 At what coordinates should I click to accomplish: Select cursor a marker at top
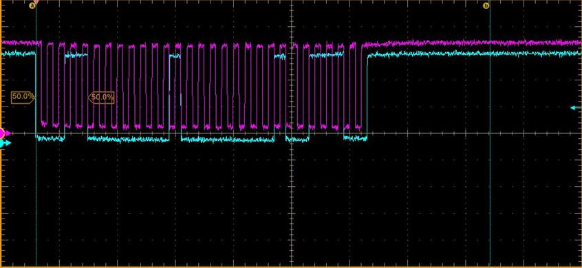32,5
